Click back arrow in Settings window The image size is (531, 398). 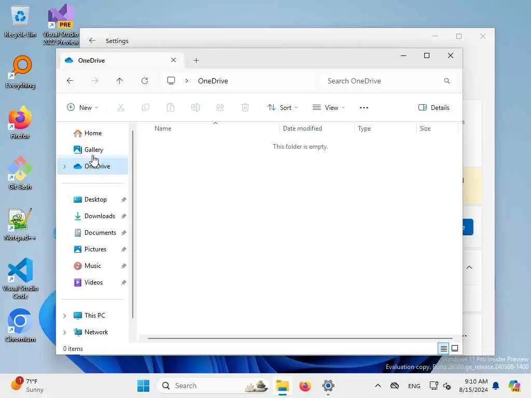[x=92, y=40]
